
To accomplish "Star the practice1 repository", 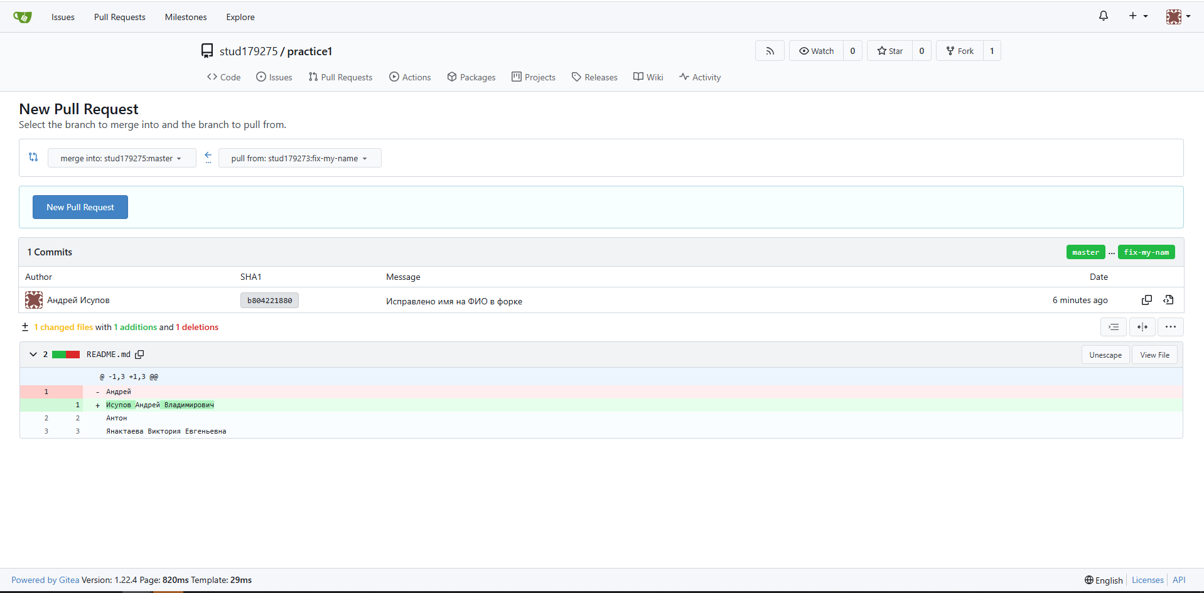I will click(x=890, y=51).
